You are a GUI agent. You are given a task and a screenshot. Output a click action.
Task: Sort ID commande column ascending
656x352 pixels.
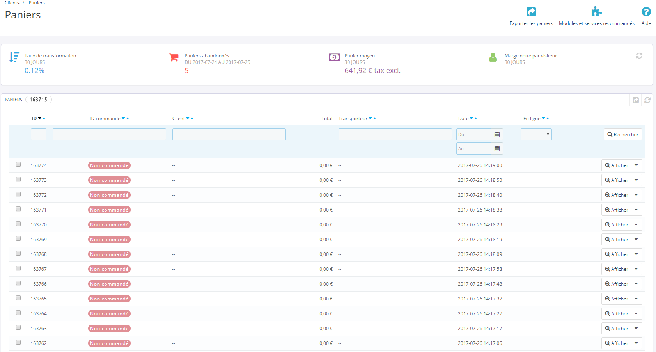(x=128, y=119)
